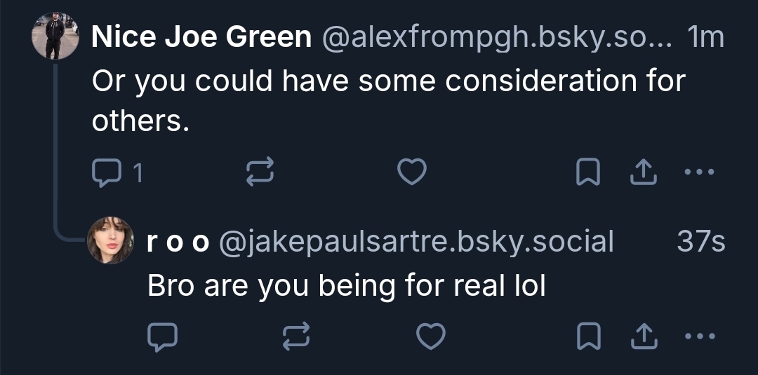The image size is (758, 375).
Task: Open more options for Nice Joe Green's post
Action: pyautogui.click(x=699, y=172)
